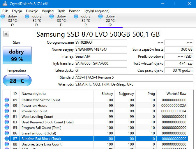
Task: Select drive E: tab
Action: pos(86,21)
